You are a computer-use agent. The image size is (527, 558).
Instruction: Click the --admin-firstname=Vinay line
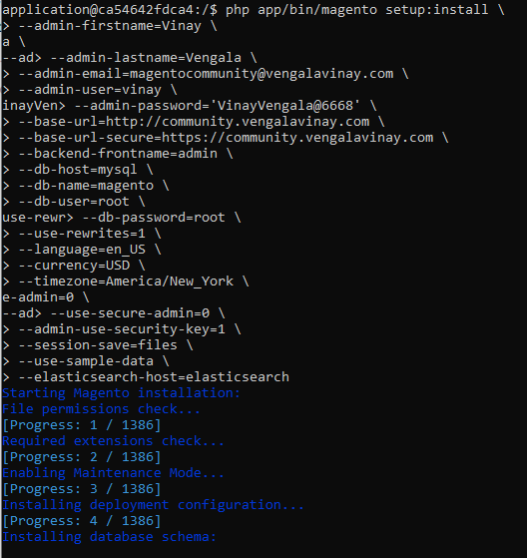coord(110,26)
